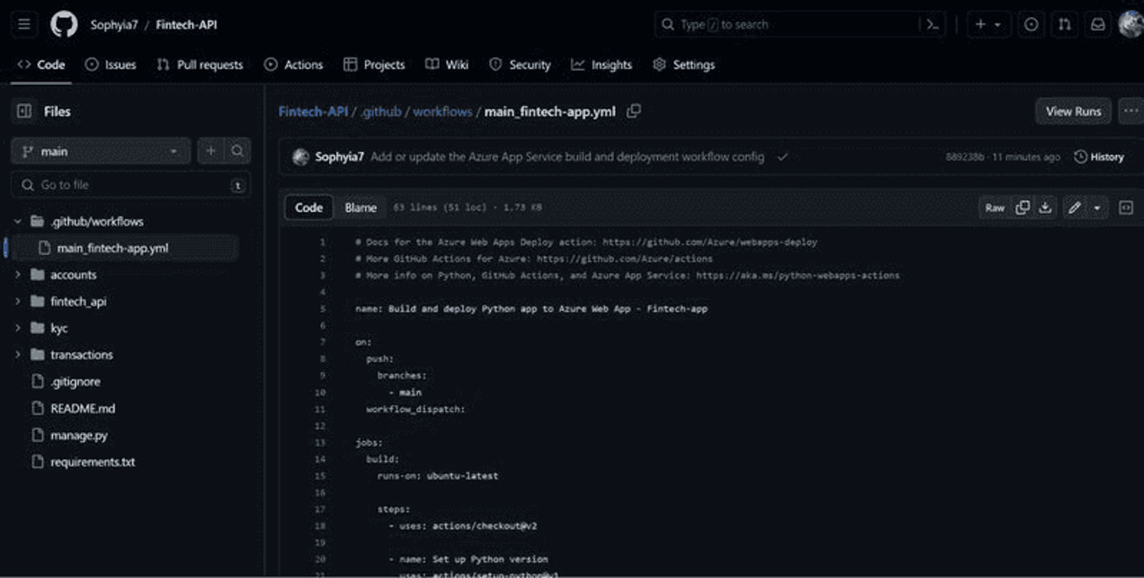Expand the fintech_api folder
Screen dimensions: 1144x578
click(x=17, y=302)
